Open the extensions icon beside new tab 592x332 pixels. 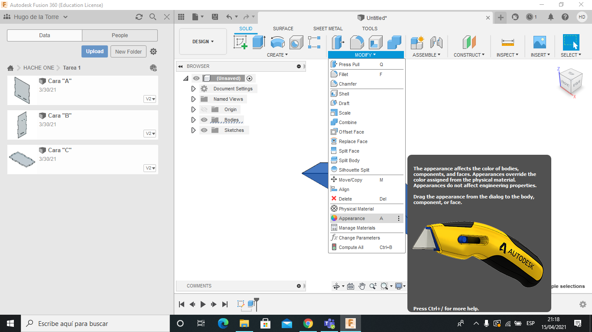(515, 17)
